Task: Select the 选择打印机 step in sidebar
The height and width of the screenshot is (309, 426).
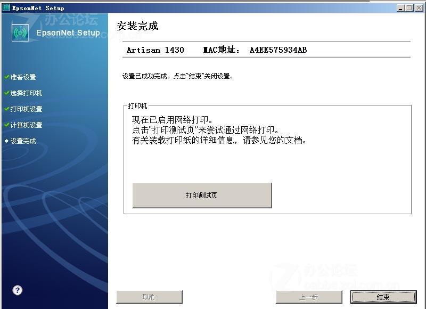Action: click(x=26, y=93)
